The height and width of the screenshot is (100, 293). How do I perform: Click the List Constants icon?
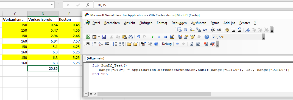(x=186, y=29)
